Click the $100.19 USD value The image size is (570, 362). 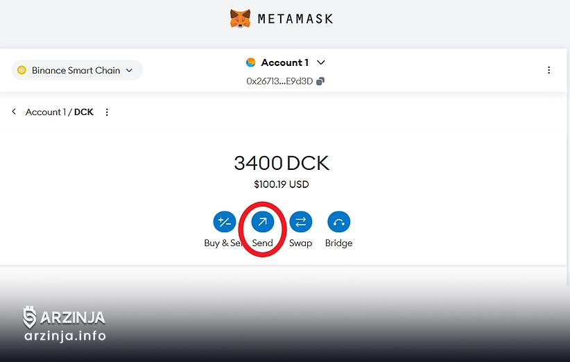[282, 184]
